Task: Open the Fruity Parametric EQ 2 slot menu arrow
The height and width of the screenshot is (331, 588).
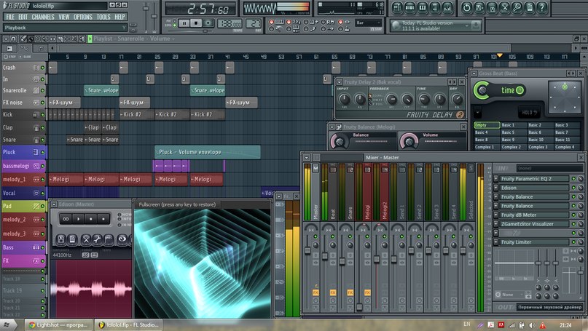Action: (x=496, y=179)
